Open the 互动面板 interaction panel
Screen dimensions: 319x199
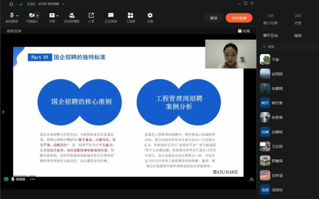click(111, 16)
